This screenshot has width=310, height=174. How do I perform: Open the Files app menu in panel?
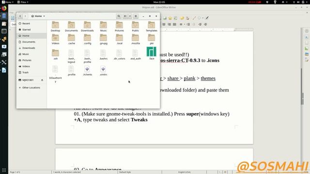click(x=23, y=2)
